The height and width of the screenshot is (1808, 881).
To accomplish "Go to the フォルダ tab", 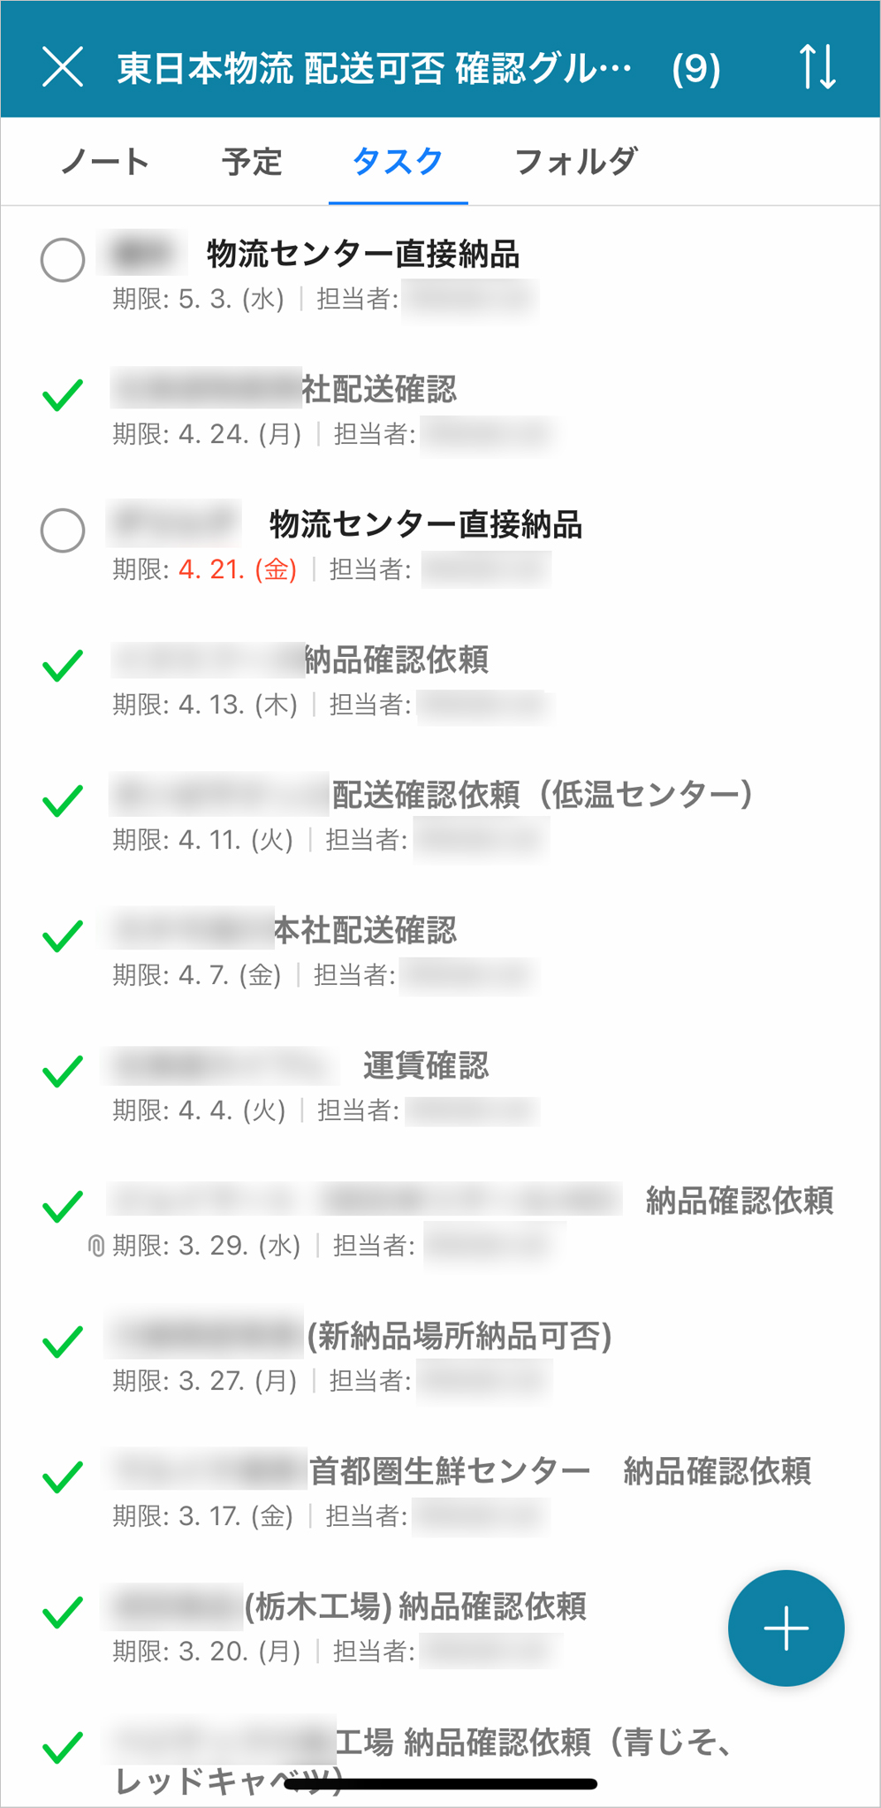I will (x=575, y=162).
